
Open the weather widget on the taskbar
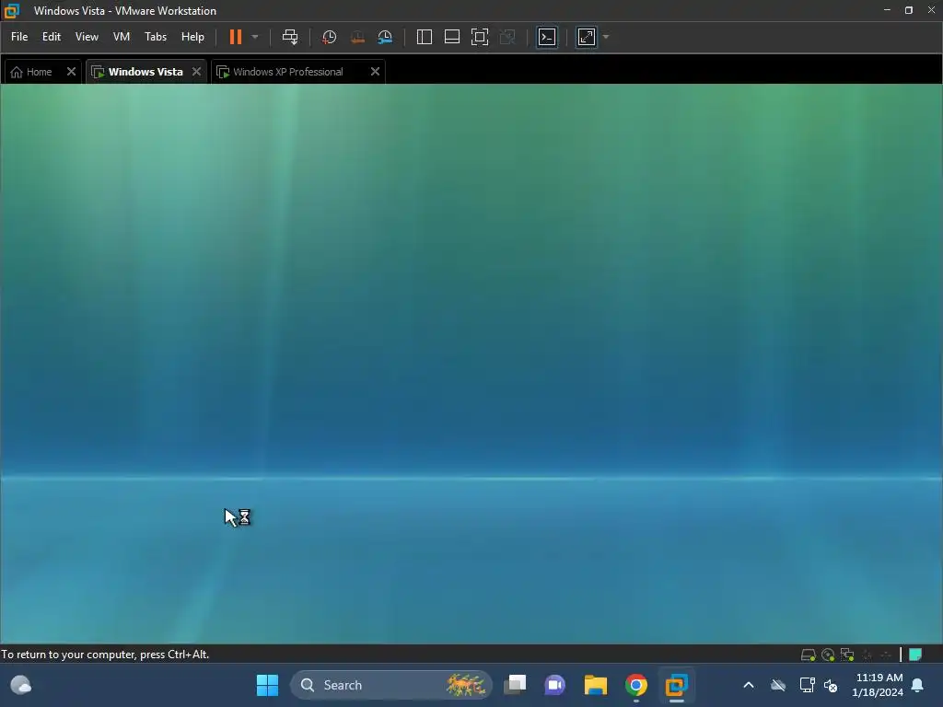point(21,685)
